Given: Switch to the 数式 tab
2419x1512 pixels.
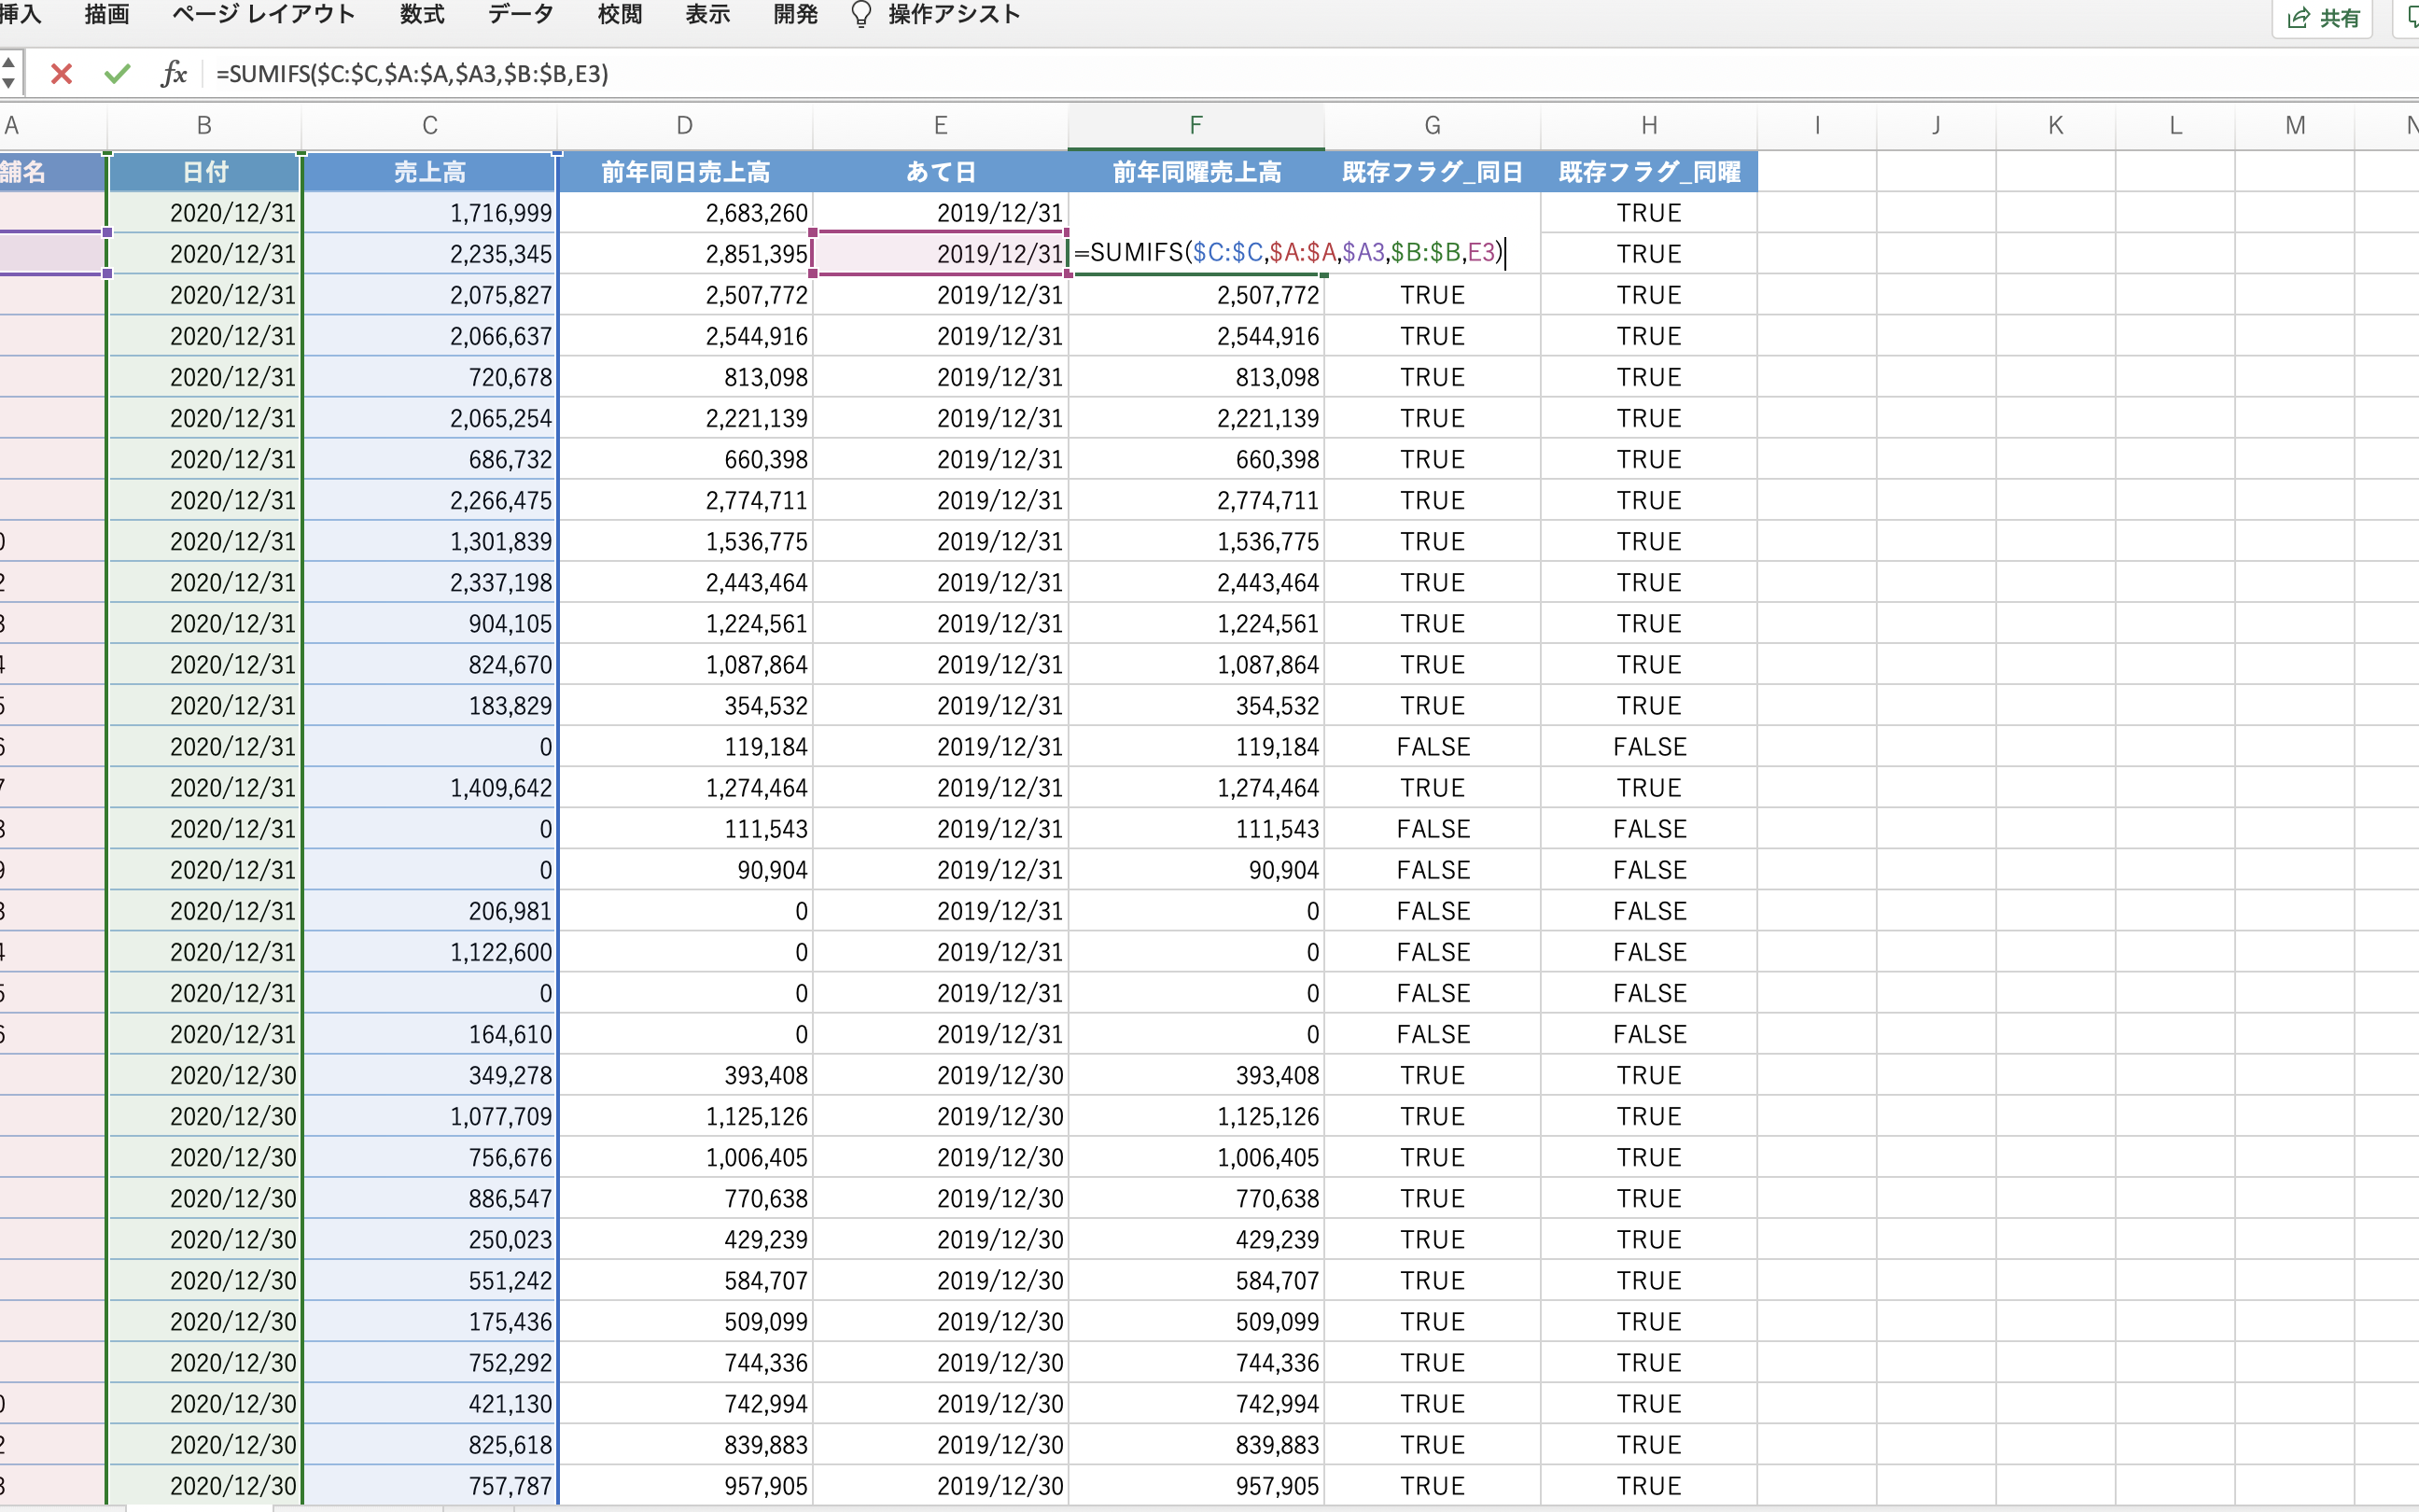Looking at the screenshot, I should [x=420, y=14].
